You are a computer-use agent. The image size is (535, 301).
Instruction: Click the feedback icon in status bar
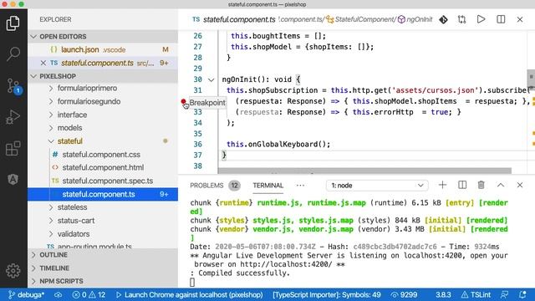(x=504, y=294)
